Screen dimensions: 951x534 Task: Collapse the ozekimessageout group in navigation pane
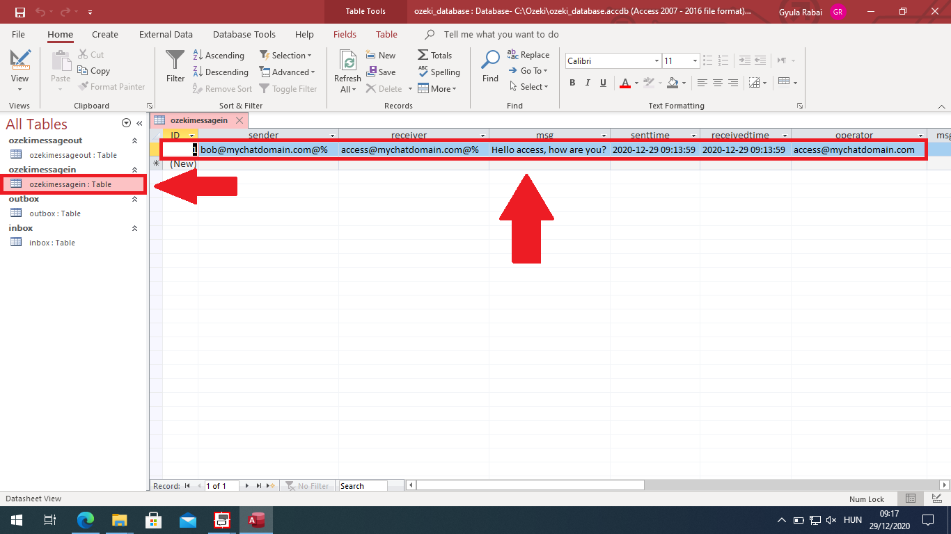134,140
